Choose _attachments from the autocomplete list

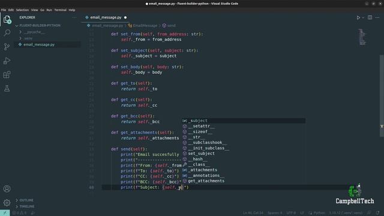[244, 170]
